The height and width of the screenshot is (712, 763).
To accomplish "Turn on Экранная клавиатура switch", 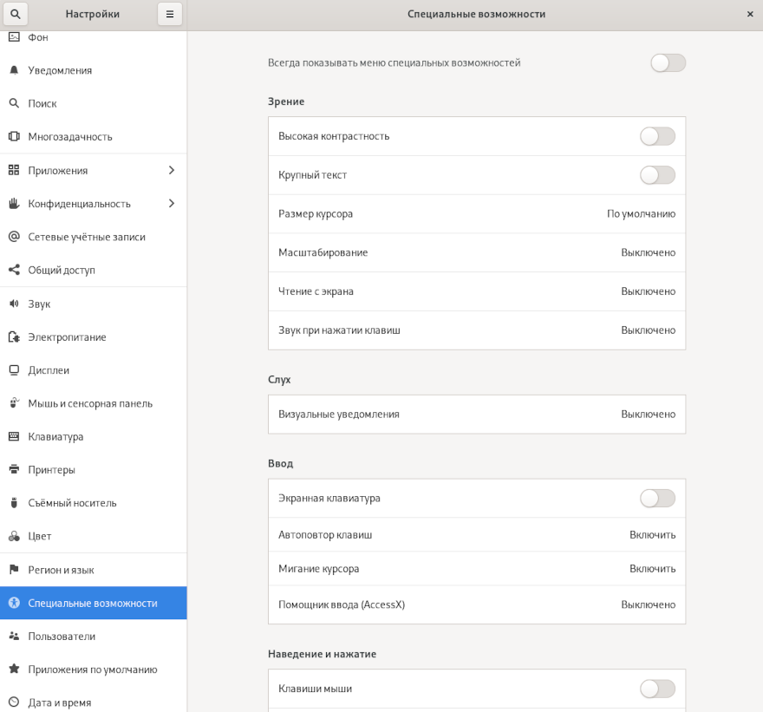I will [x=657, y=498].
